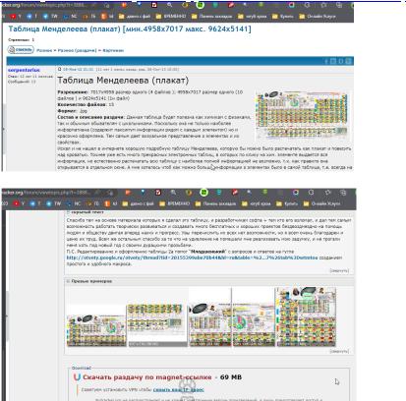
Task: Click the green circular extension icon in upper toolbar
Action: (x=201, y=5)
